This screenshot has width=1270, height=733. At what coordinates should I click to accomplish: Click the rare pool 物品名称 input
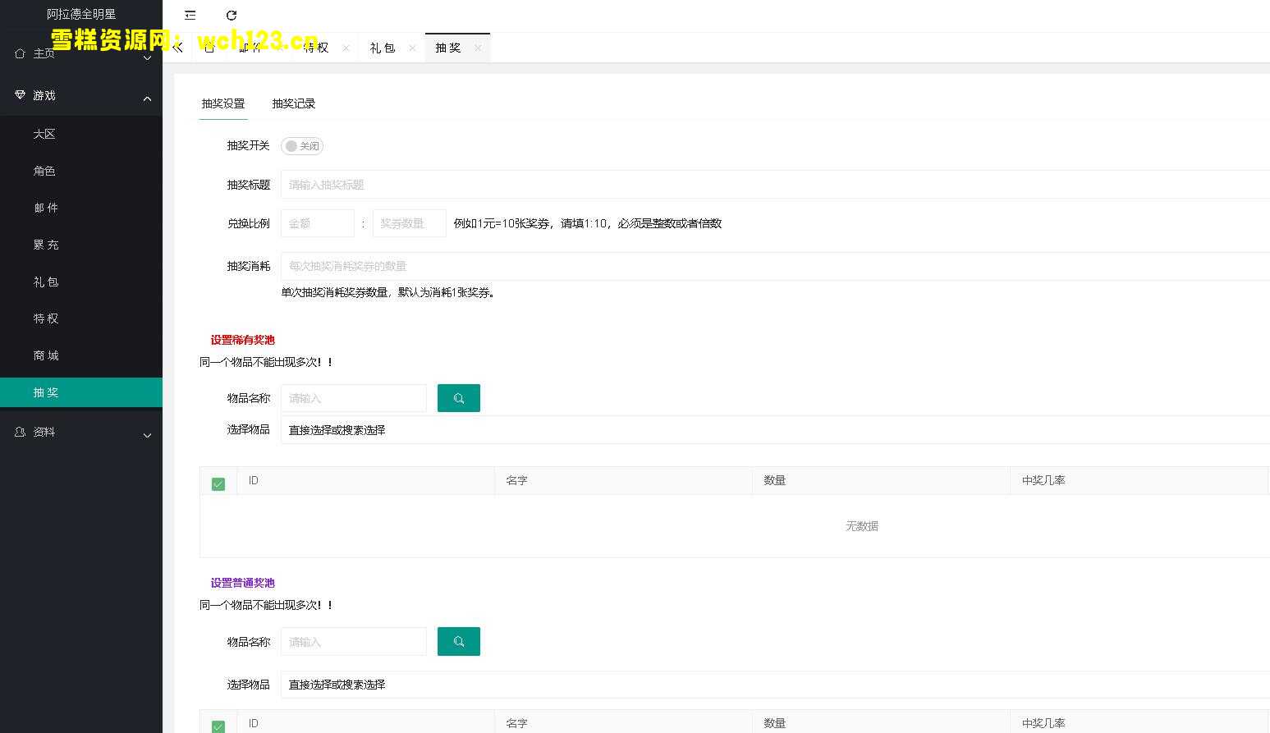point(354,398)
